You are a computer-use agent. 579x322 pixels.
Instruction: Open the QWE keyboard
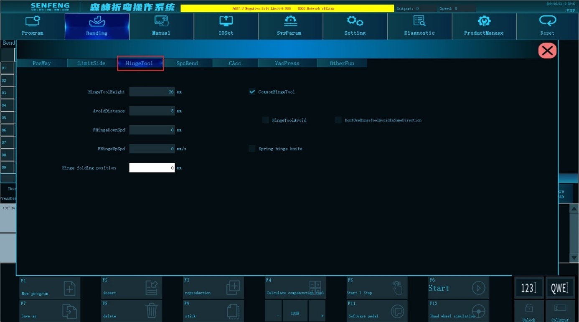click(x=560, y=288)
